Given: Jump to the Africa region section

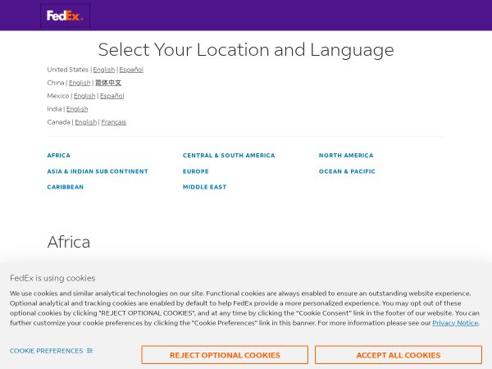Looking at the screenshot, I should [59, 155].
